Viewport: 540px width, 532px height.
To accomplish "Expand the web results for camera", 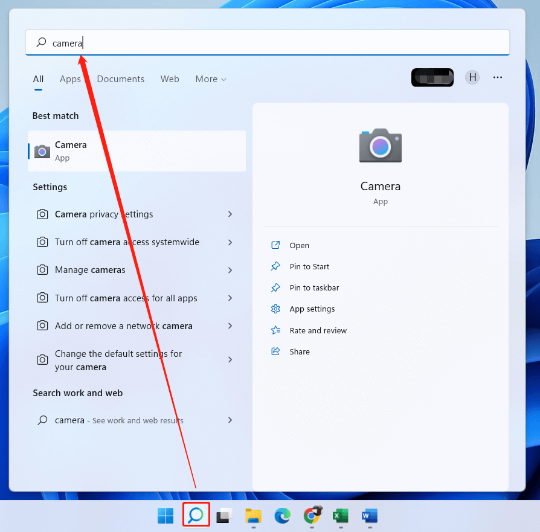I will point(230,420).
